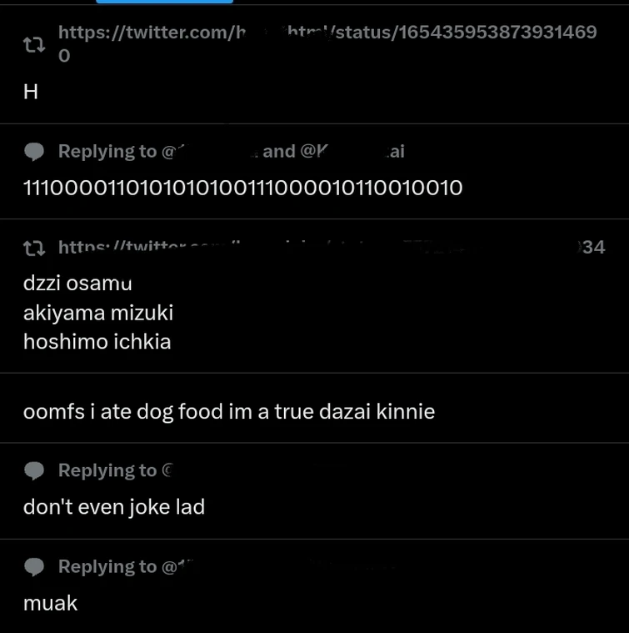The height and width of the screenshot is (633, 629).
Task: Open the binary number reply tweet
Action: pyautogui.click(x=242, y=188)
